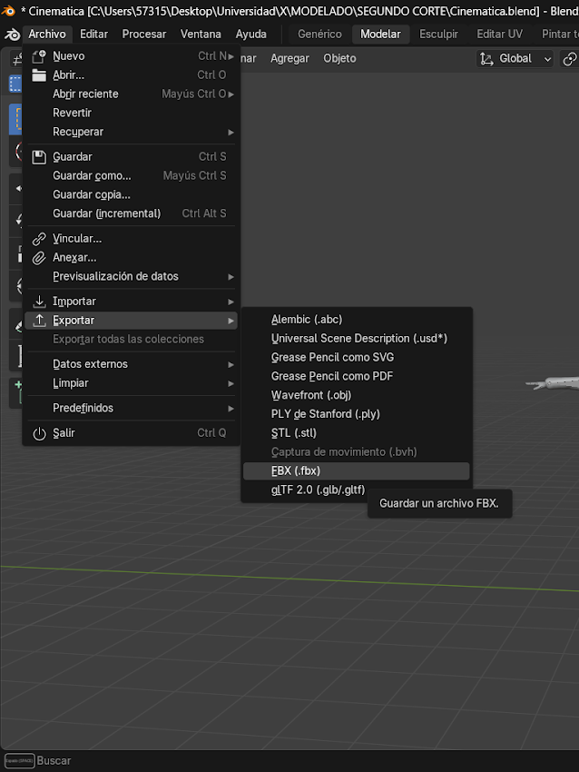Click the Salir power icon
Image resolution: width=579 pixels, height=772 pixels.
point(39,433)
